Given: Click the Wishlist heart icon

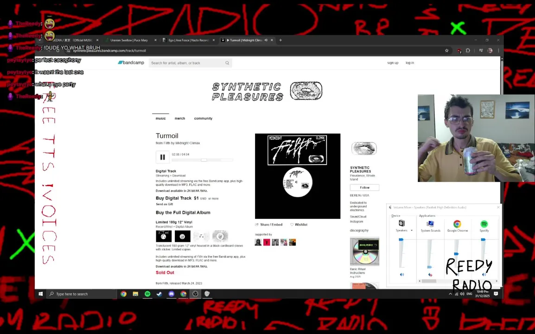Looking at the screenshot, I should [x=292, y=225].
